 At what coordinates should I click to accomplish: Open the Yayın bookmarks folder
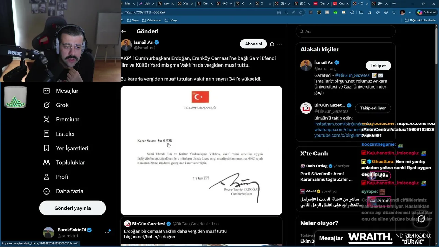pyautogui.click(x=132, y=20)
